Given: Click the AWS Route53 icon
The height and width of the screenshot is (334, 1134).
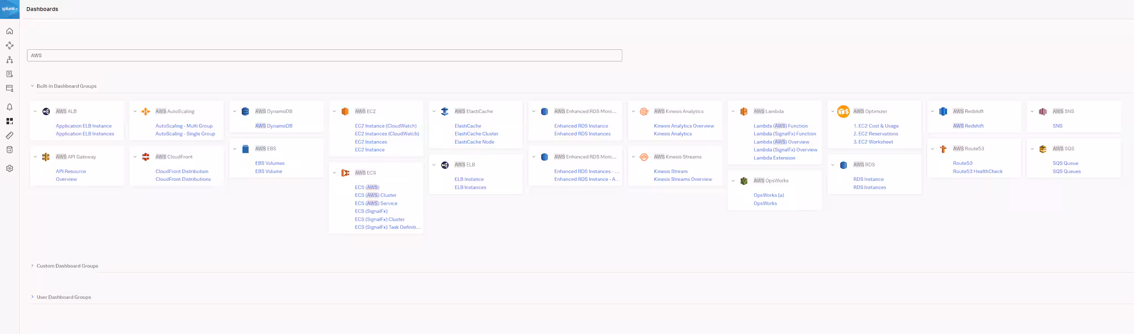Looking at the screenshot, I should pyautogui.click(x=943, y=149).
